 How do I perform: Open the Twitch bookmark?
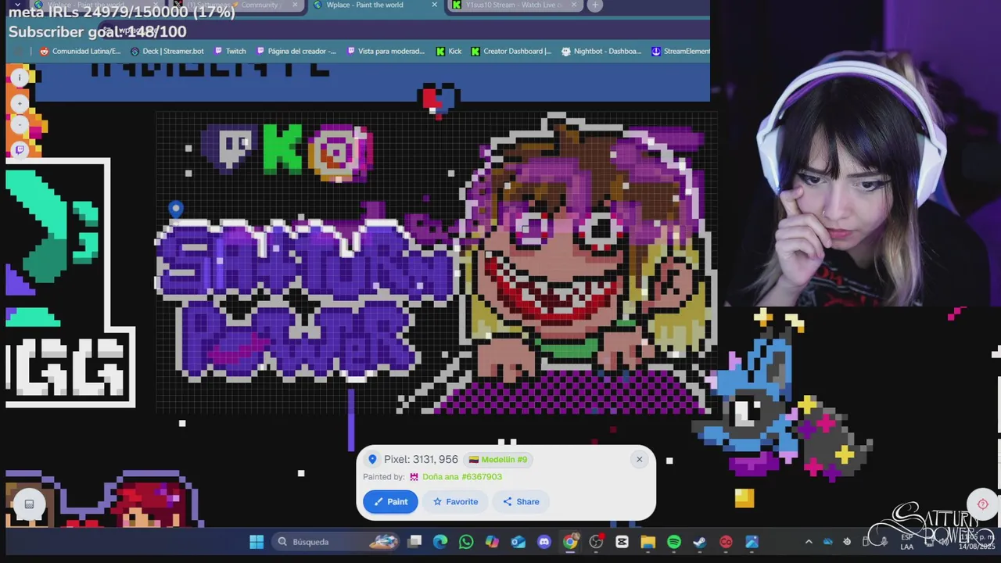click(x=230, y=51)
